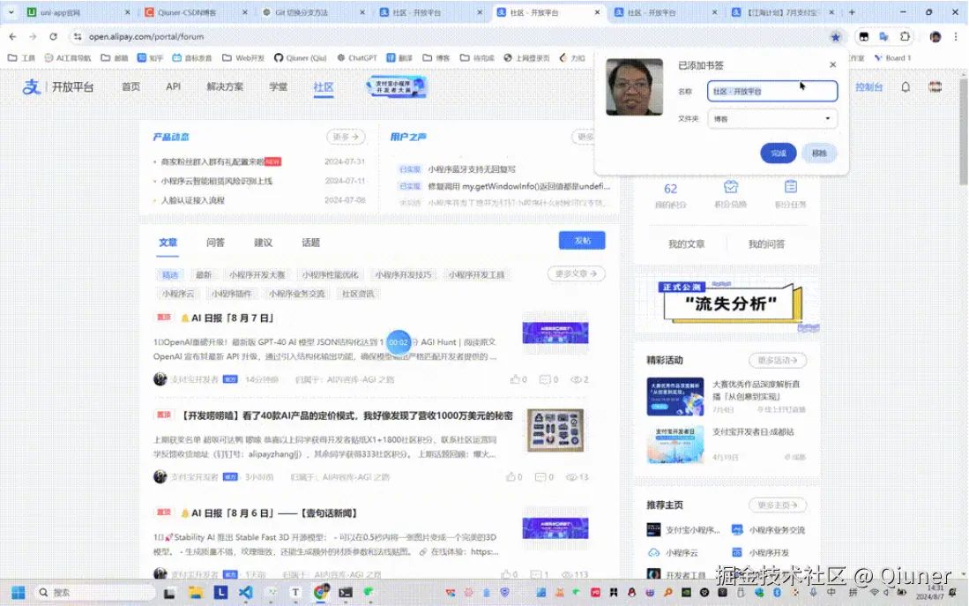Select the 学堂 nav menu item

pos(278,87)
